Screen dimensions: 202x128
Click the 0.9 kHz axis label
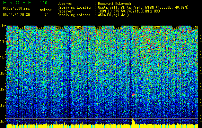pos(3,74)
